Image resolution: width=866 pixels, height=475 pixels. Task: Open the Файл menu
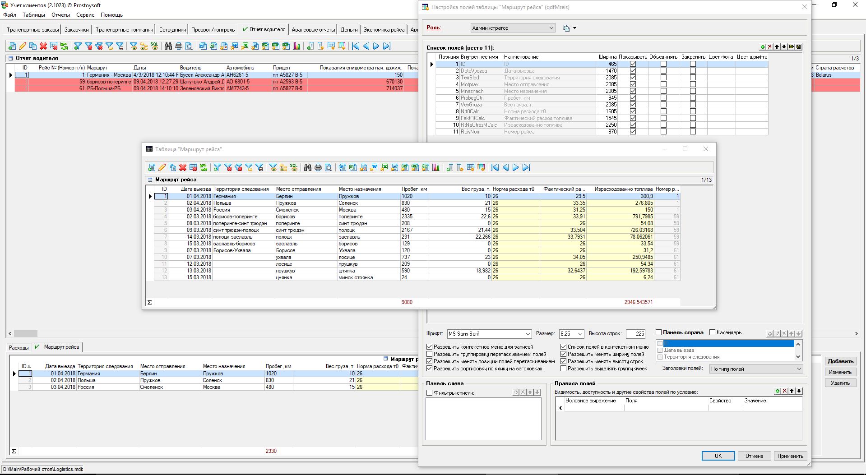(9, 15)
